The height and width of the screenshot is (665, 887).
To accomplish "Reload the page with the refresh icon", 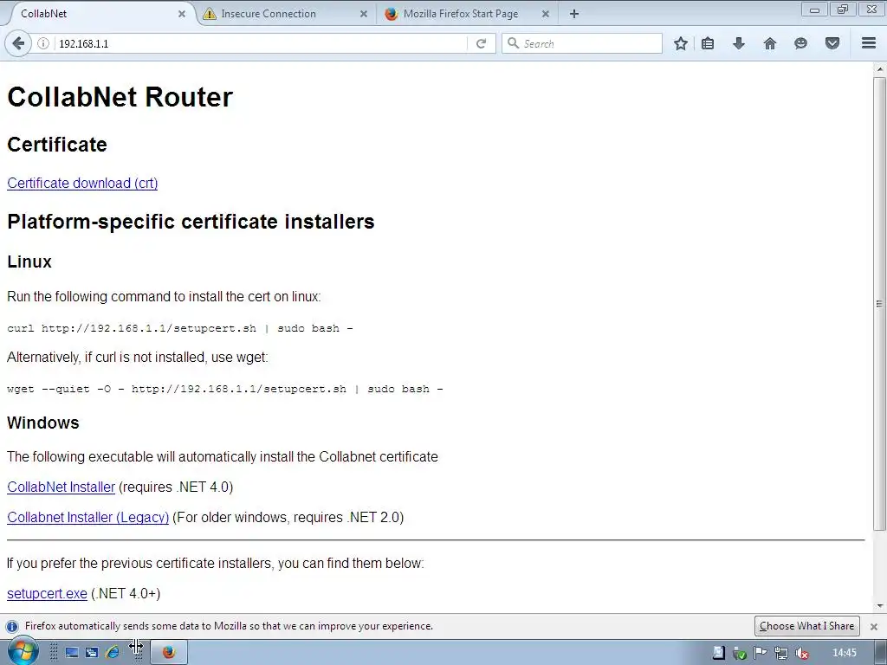I will pos(482,43).
